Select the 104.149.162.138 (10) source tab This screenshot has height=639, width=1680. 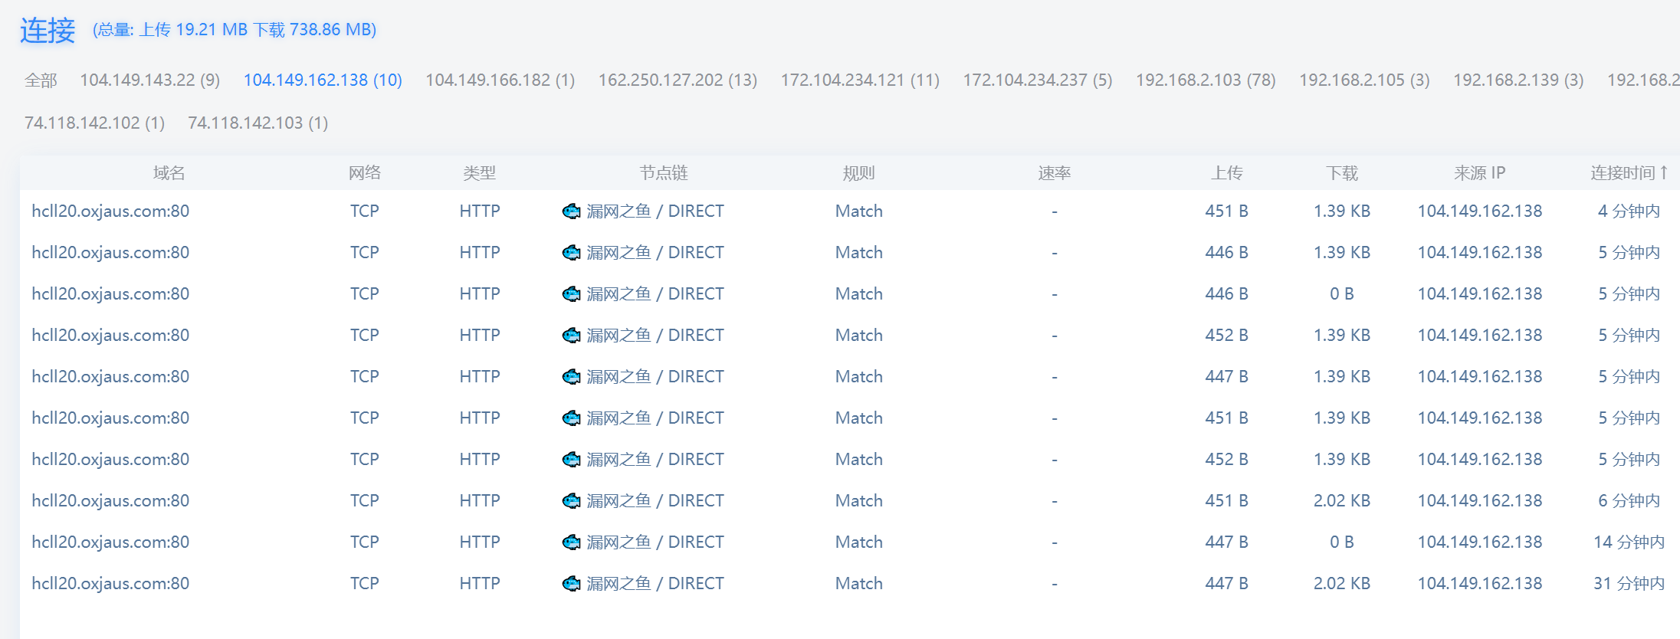click(x=323, y=80)
